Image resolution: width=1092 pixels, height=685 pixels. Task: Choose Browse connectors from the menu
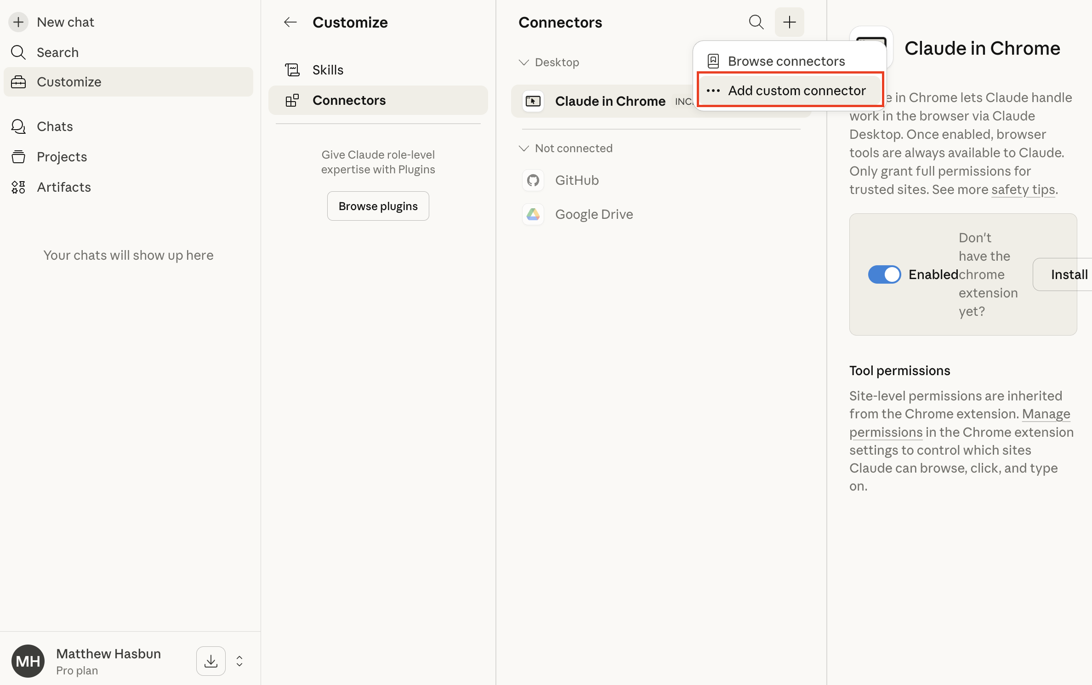tap(786, 61)
